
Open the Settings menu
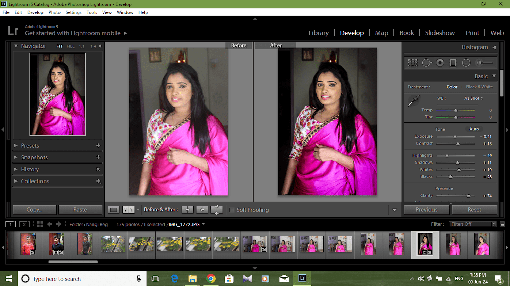pyautogui.click(x=73, y=12)
